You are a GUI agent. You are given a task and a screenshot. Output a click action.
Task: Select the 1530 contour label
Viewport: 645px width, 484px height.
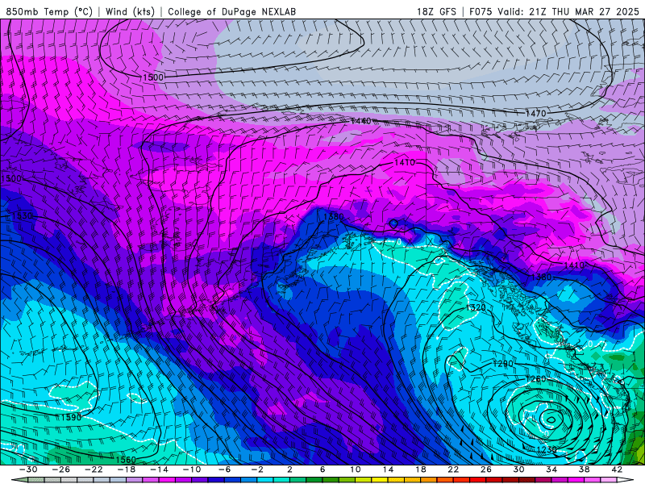point(23,215)
